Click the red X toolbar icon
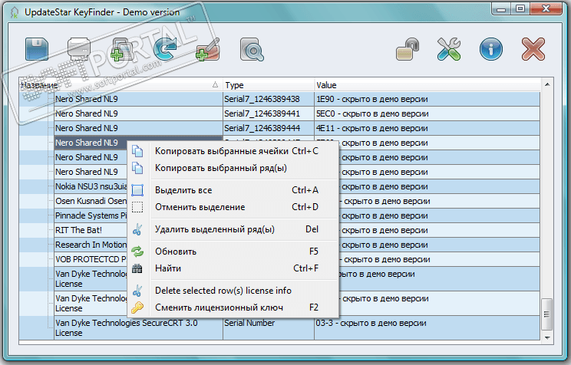Viewport: 571px width, 365px height. (533, 51)
